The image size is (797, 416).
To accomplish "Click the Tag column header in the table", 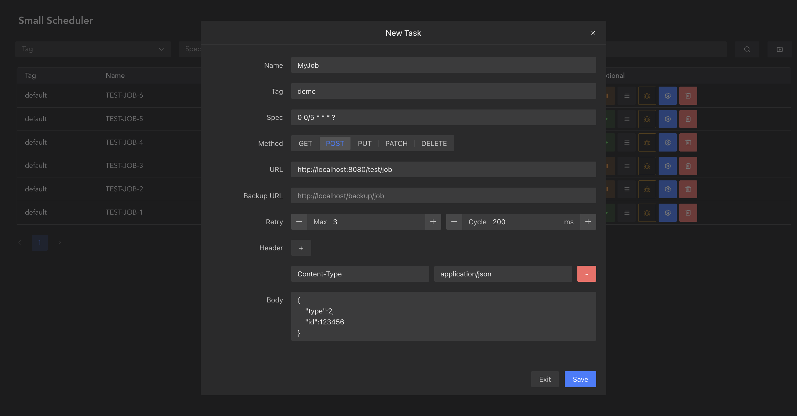I will point(30,76).
